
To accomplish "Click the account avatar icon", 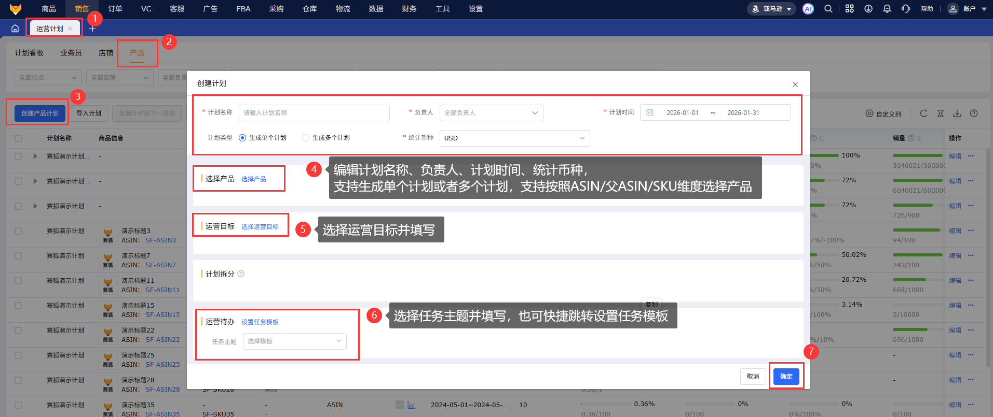I will point(953,9).
